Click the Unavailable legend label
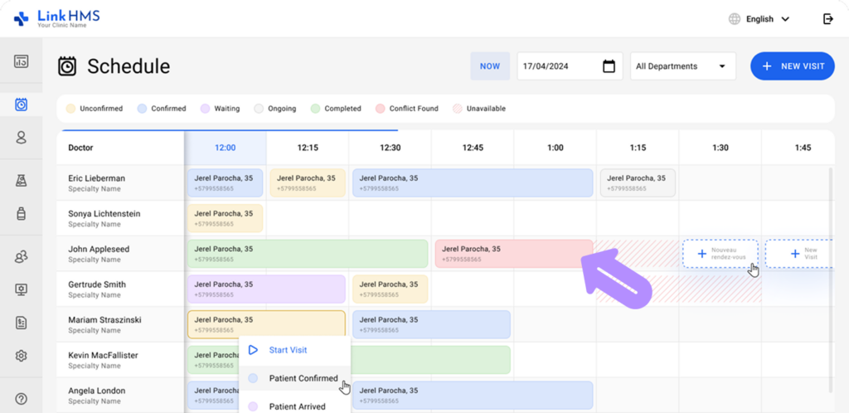The height and width of the screenshot is (413, 849). click(x=486, y=109)
